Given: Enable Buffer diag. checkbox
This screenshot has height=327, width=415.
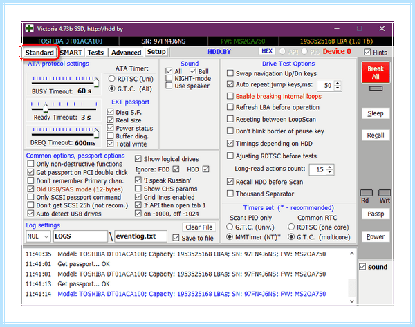Looking at the screenshot, I should point(111,136).
